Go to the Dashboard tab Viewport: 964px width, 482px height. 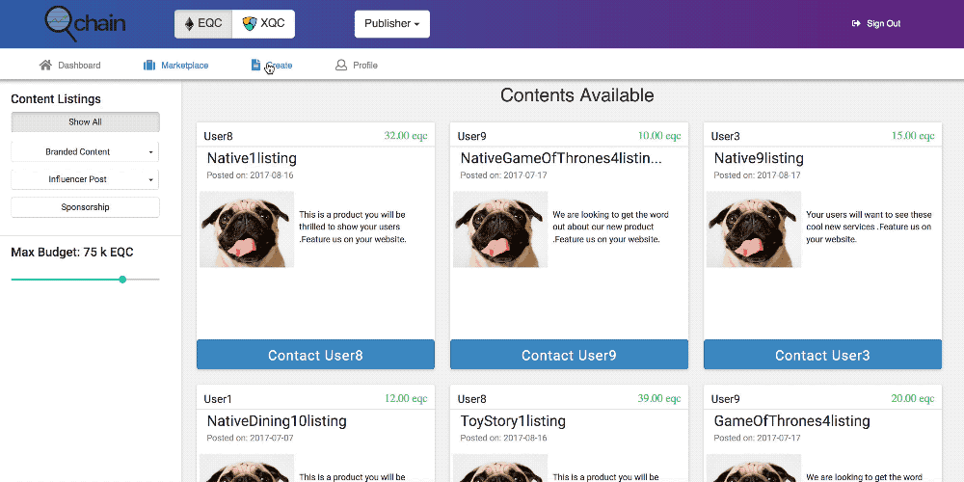coord(78,66)
